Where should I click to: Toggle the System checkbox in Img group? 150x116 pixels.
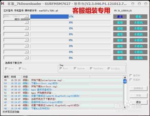[x=75, y=68]
